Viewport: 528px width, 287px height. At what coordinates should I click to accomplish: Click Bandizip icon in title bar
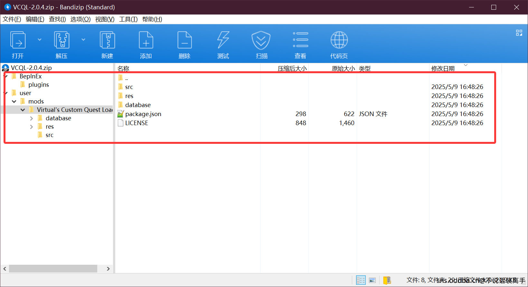(7, 7)
